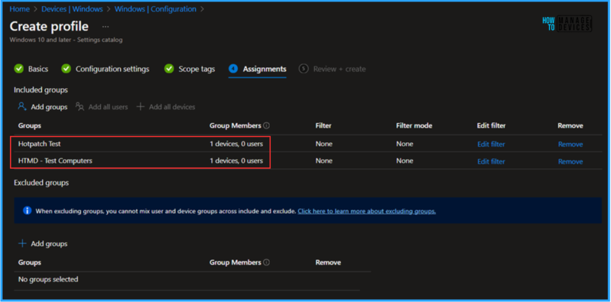
Task: Click the Filter column header
Action: [x=323, y=125]
